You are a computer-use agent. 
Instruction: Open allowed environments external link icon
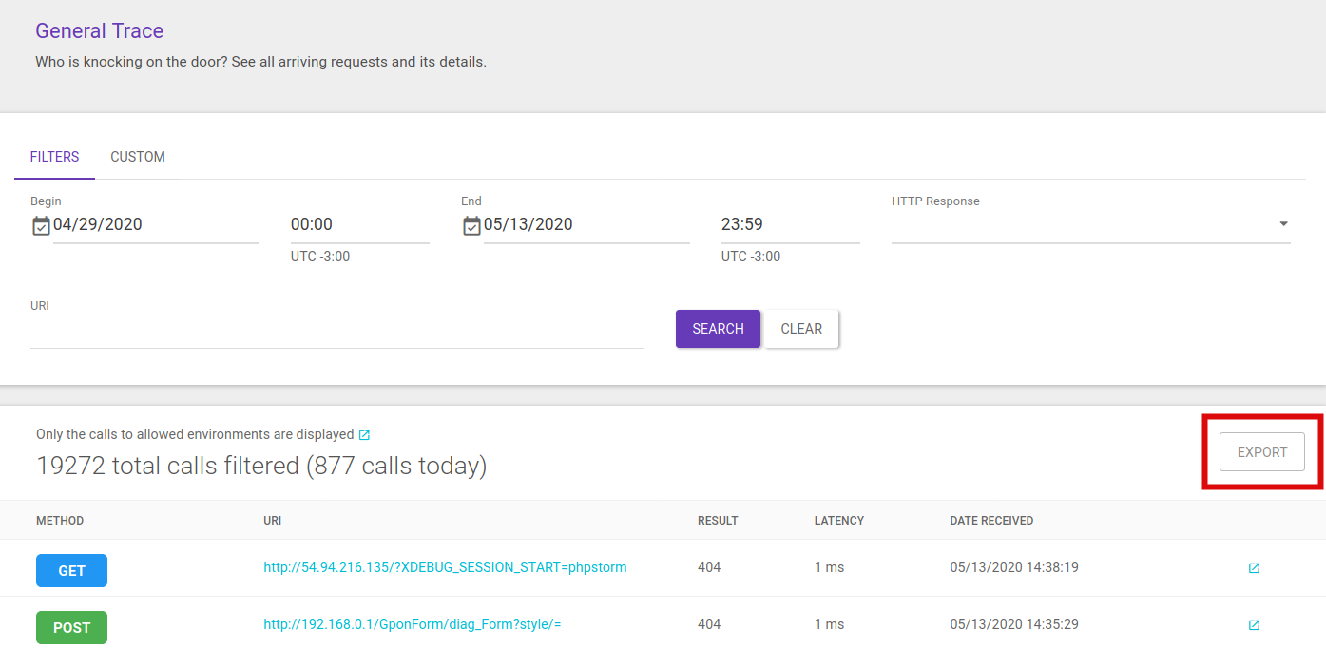[364, 435]
